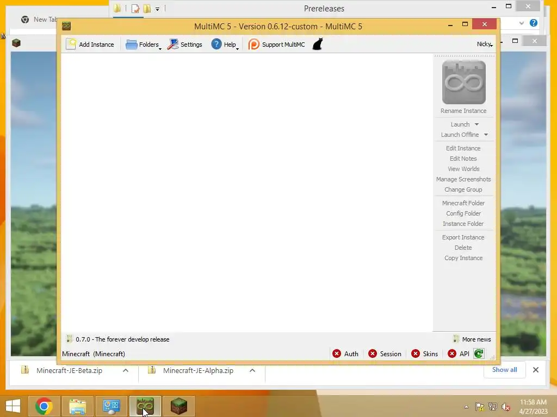
Task: Open quick access toolbar dropdown in Prereleases window
Action: pyautogui.click(x=157, y=9)
